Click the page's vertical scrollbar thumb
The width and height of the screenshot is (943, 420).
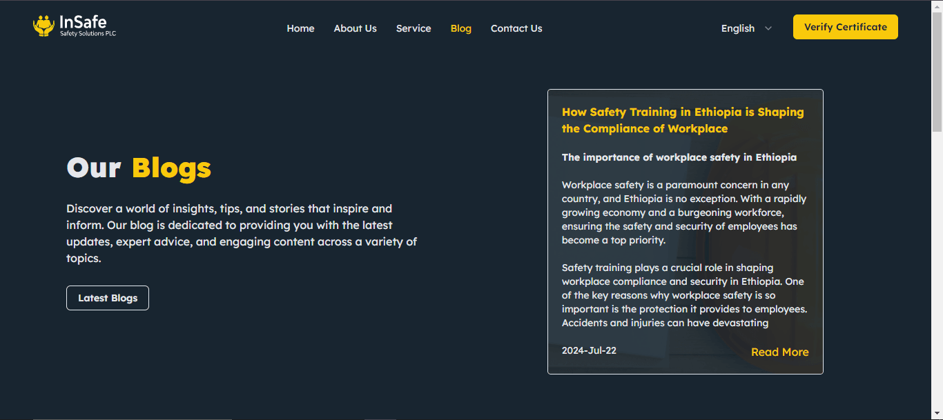[937, 71]
